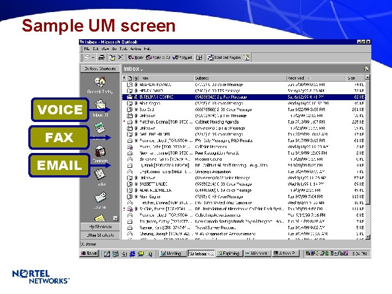Switch to the Exploring taskbar window

pyautogui.click(x=230, y=254)
